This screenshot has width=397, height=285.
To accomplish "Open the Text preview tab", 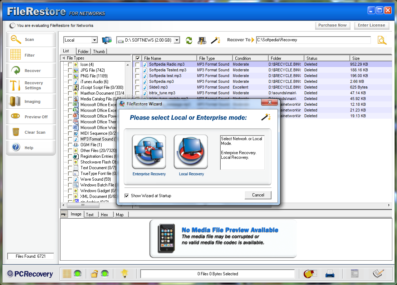I will click(x=90, y=215).
